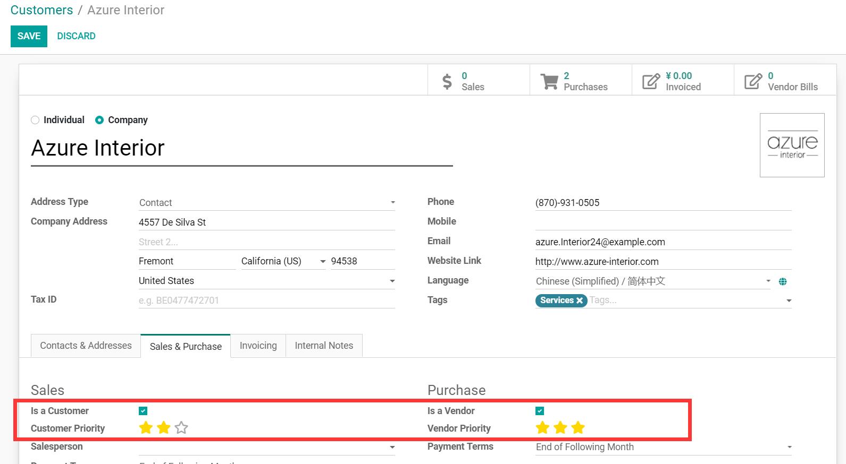Set Customer Priority to one star

146,427
